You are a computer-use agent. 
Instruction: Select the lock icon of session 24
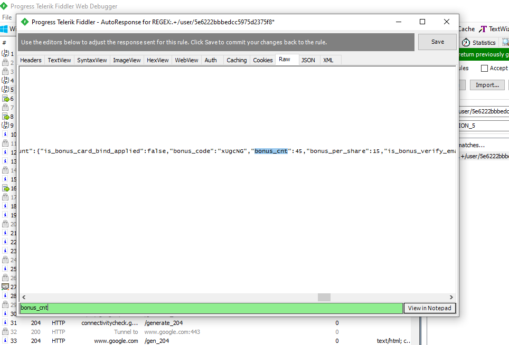(5, 260)
